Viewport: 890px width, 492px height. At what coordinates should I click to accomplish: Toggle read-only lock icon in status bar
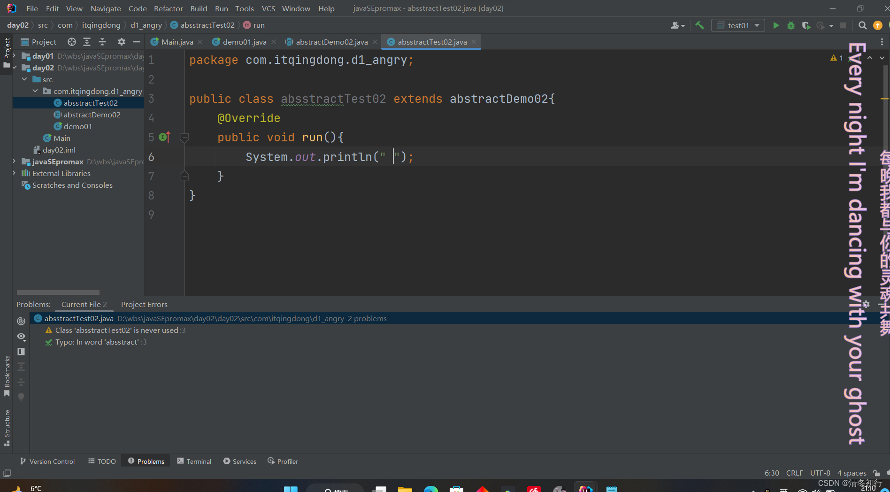pos(876,473)
